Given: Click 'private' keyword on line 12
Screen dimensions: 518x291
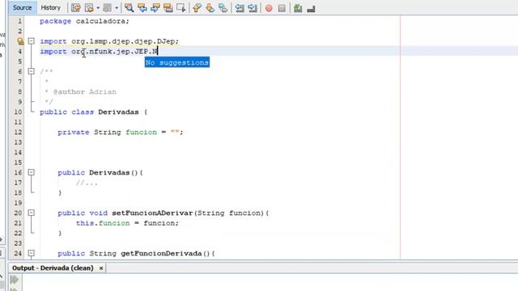Looking at the screenshot, I should point(74,132).
